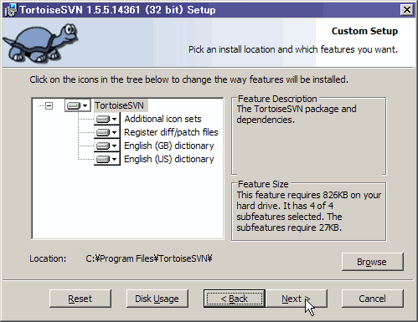Click the install location path text
This screenshot has width=418, height=322.
pos(149,258)
